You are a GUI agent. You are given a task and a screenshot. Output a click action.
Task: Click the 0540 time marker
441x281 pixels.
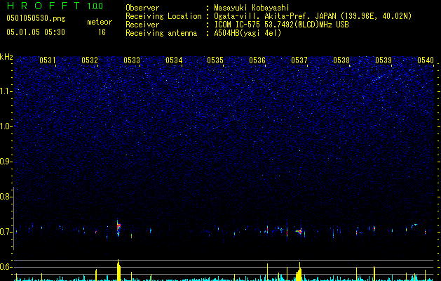(x=426, y=60)
